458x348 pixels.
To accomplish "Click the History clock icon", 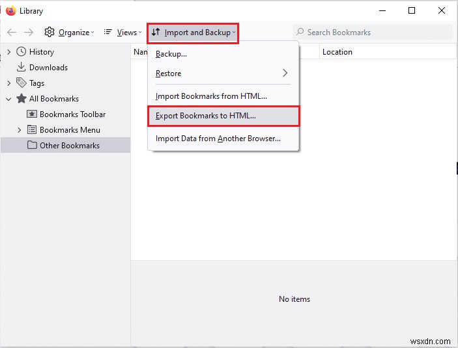I will point(21,51).
